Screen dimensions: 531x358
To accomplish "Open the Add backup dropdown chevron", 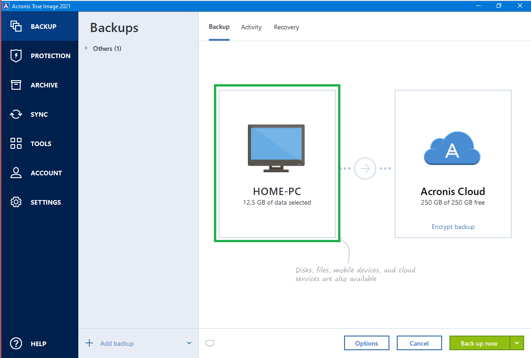I will tap(188, 342).
